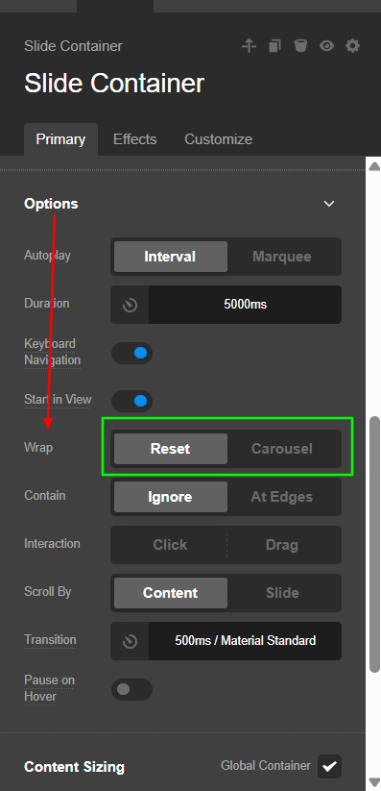The image size is (381, 791).
Task: Switch to the Effects tab
Action: 134,139
